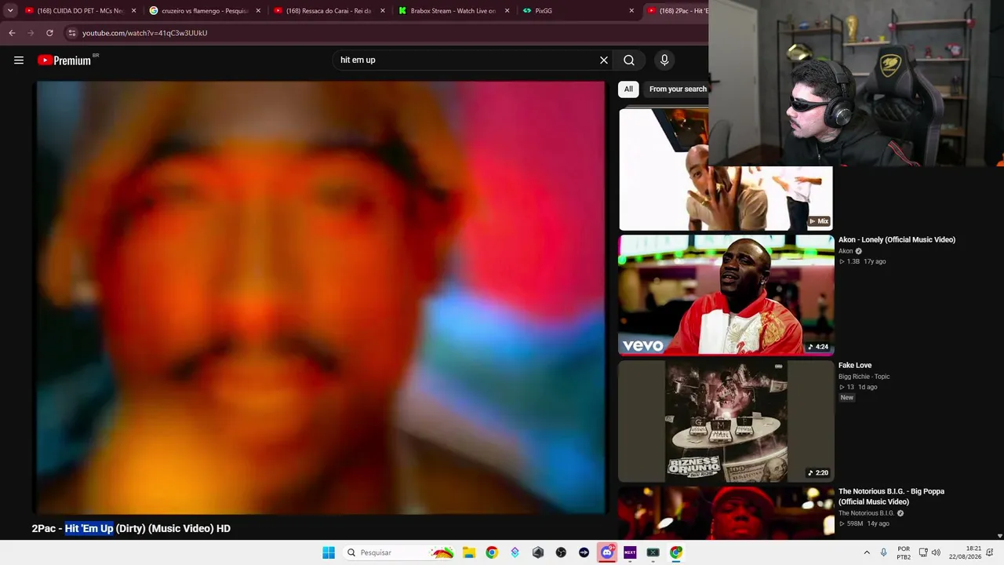Open the notification center bell
Screen dimensions: 1004x565
[x=990, y=552]
